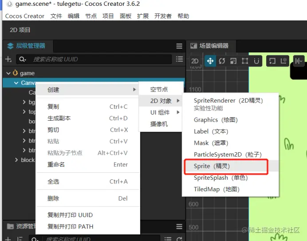307x241 pixels.
Task: Select the Rect transform tool
Action: pos(245,61)
